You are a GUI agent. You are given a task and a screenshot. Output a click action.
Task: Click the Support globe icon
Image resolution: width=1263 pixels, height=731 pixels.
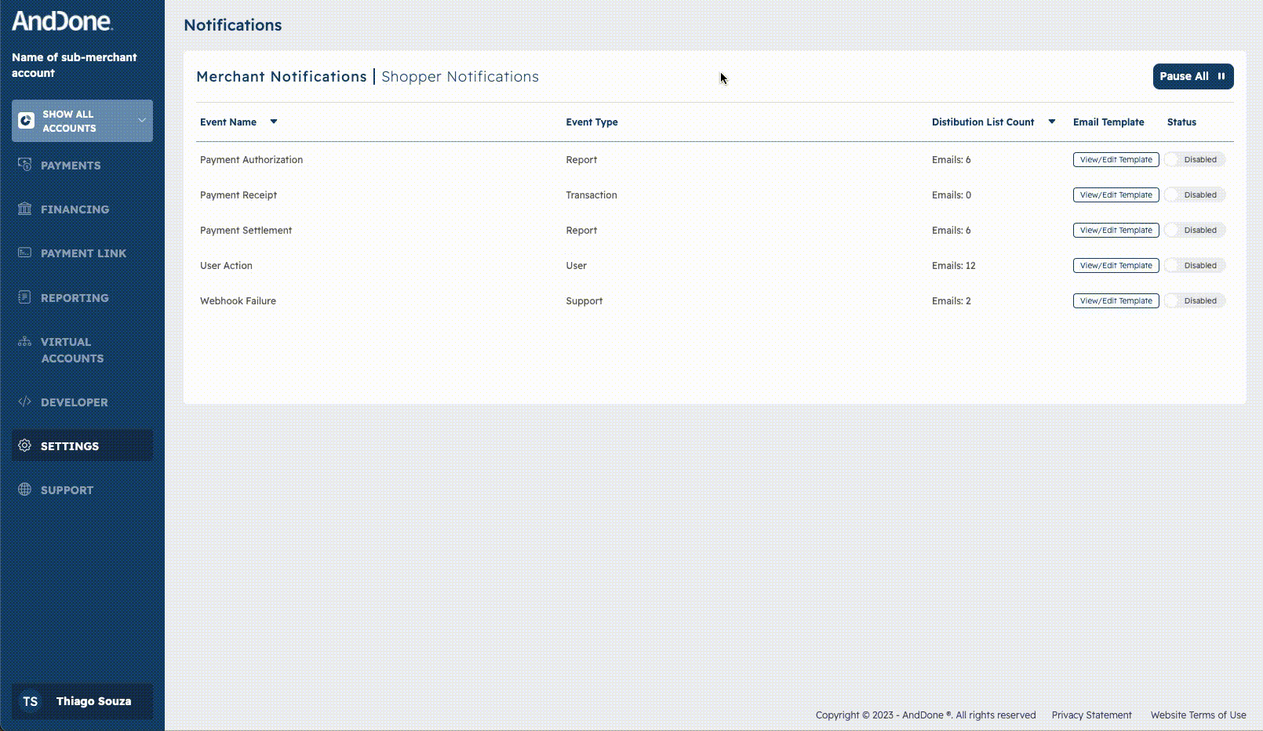(25, 489)
